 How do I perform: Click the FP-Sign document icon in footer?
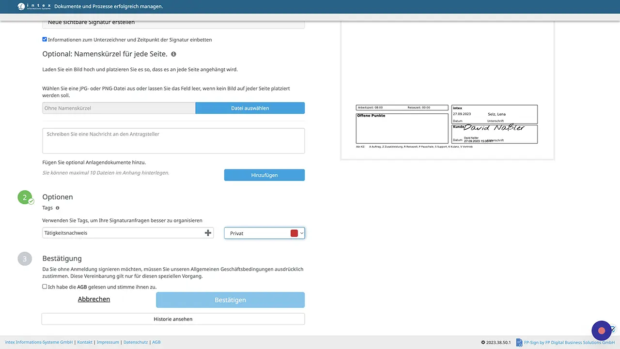(519, 342)
